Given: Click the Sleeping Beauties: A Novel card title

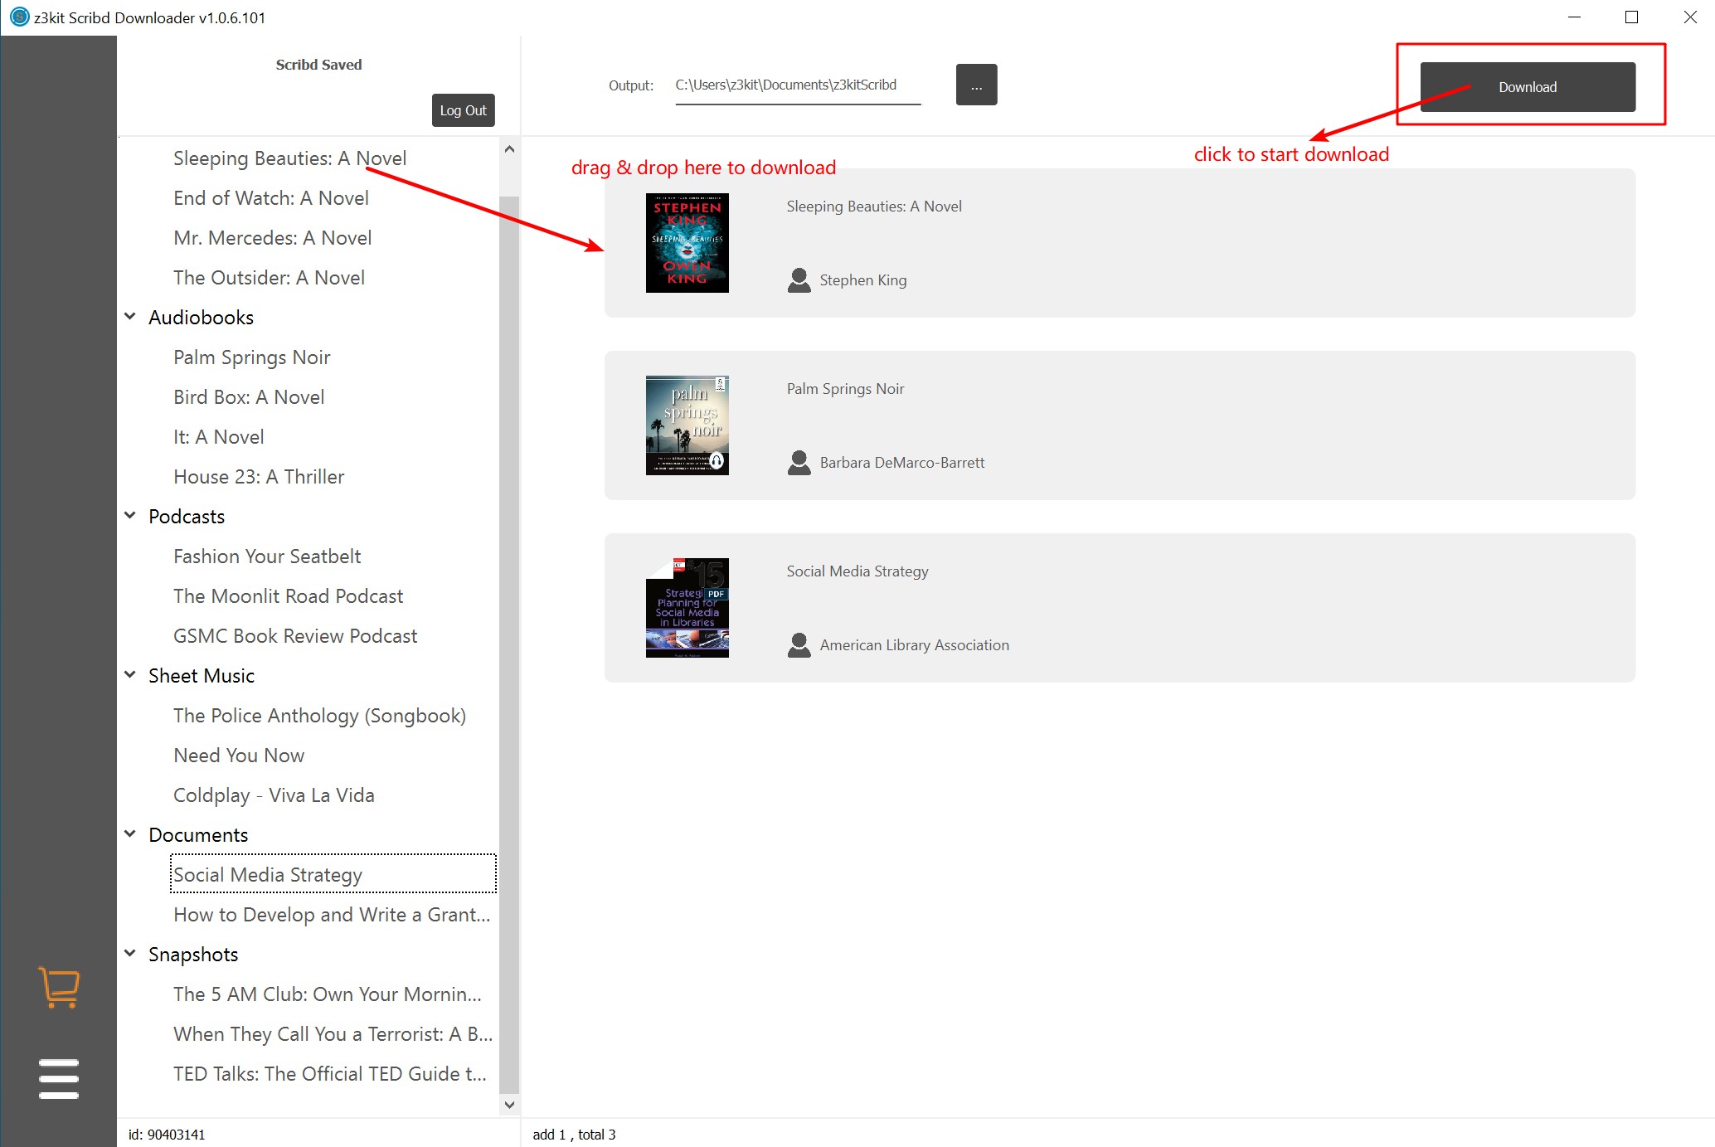Looking at the screenshot, I should pyautogui.click(x=874, y=207).
